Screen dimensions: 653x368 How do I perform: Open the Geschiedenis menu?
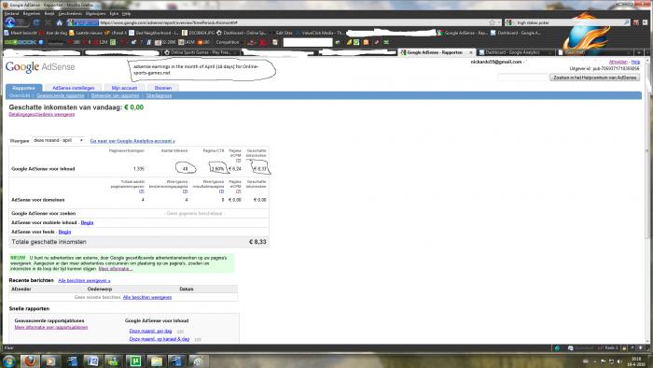[70, 14]
